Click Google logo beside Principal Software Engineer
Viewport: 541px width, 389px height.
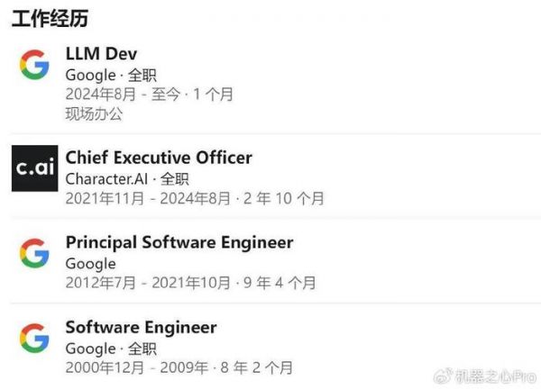pyautogui.click(x=34, y=253)
